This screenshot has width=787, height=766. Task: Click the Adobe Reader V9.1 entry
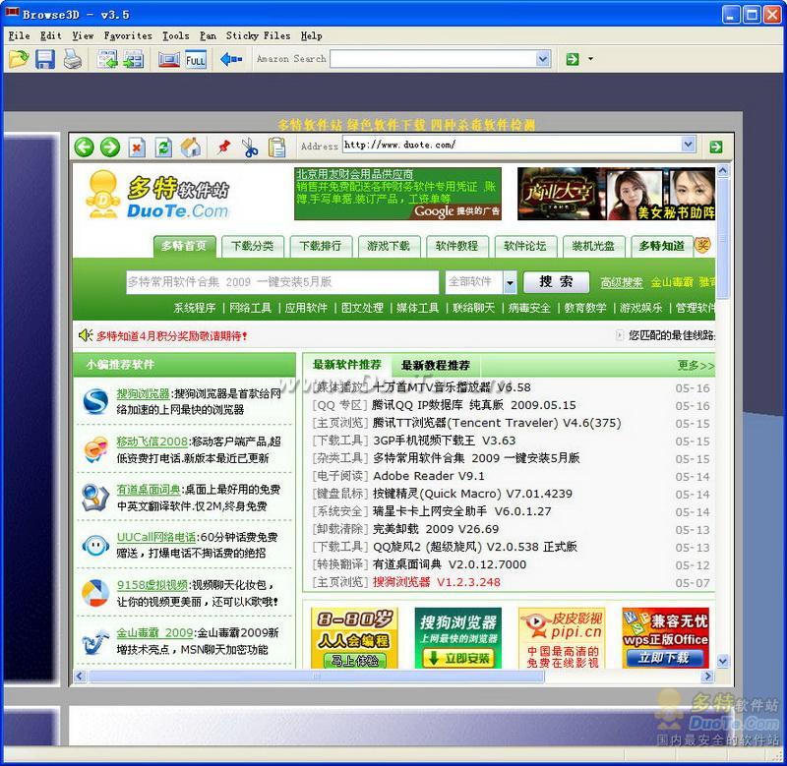pos(429,476)
